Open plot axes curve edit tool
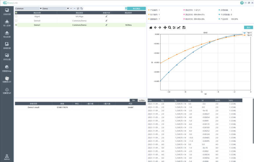 click(179, 27)
